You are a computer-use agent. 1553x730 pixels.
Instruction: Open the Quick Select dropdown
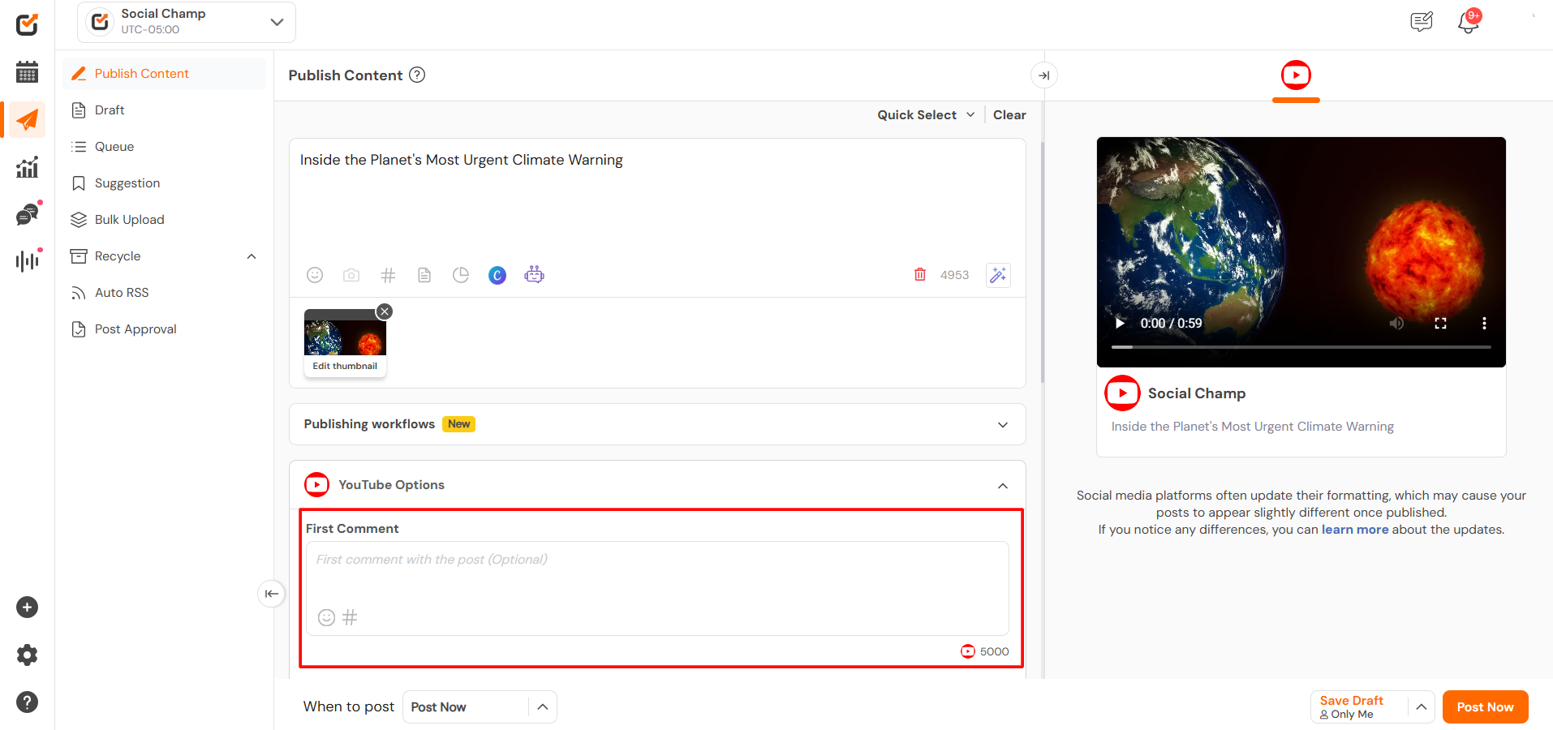click(x=926, y=115)
